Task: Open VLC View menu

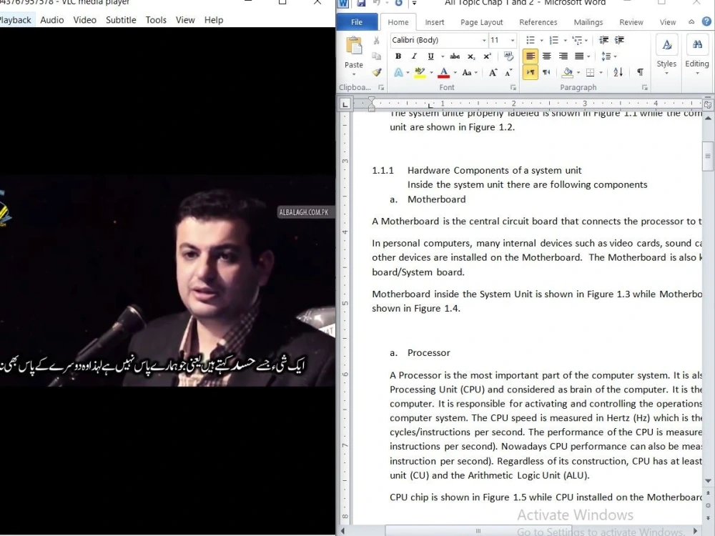Action: pos(185,20)
